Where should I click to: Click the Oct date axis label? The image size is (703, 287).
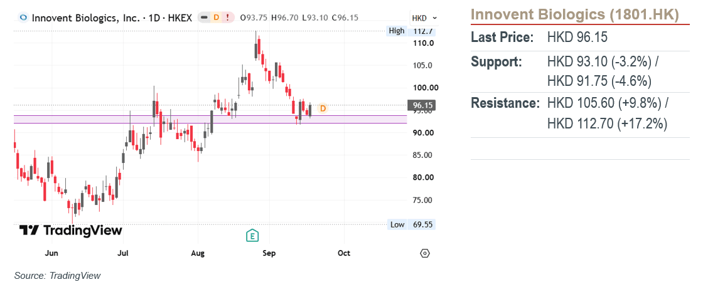click(x=344, y=253)
